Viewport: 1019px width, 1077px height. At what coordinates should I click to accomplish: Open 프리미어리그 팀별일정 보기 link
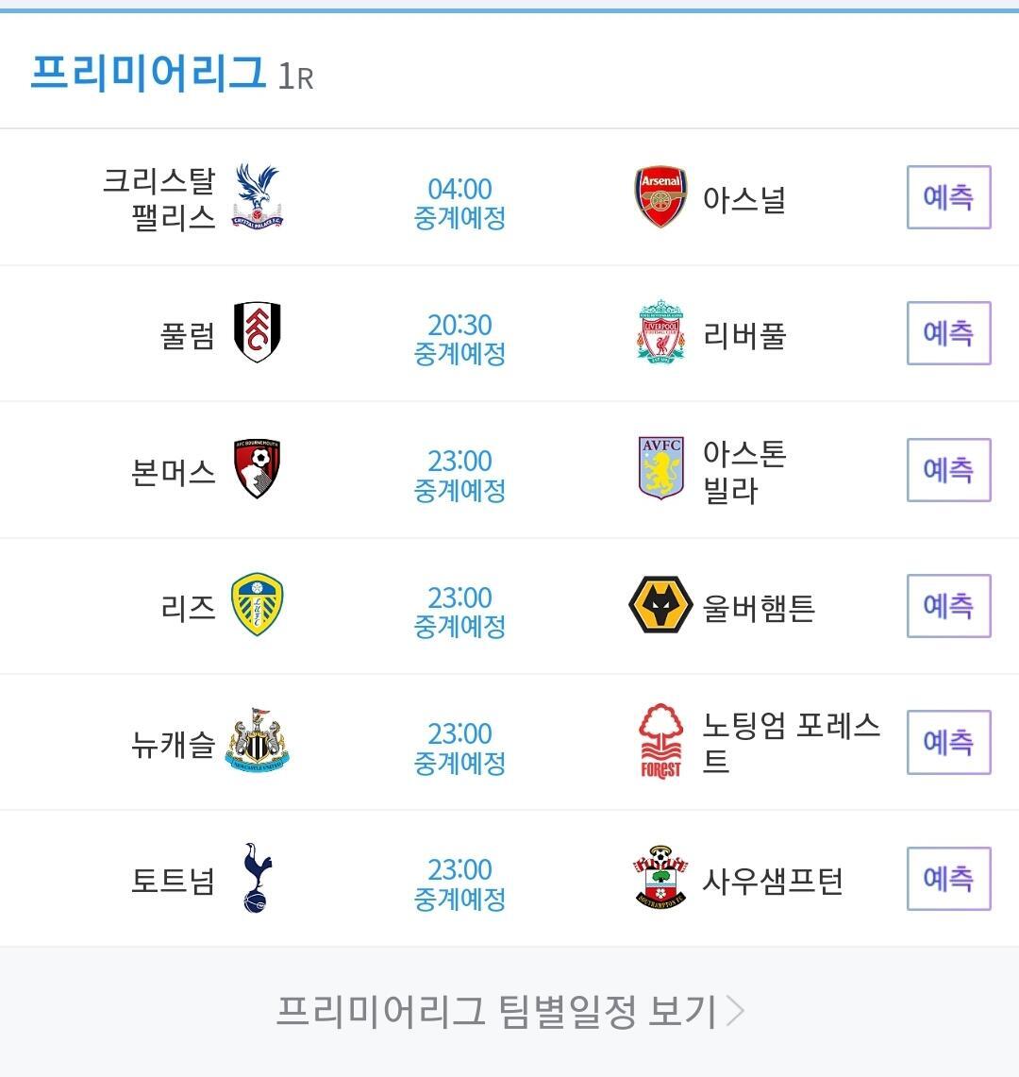(x=495, y=1011)
